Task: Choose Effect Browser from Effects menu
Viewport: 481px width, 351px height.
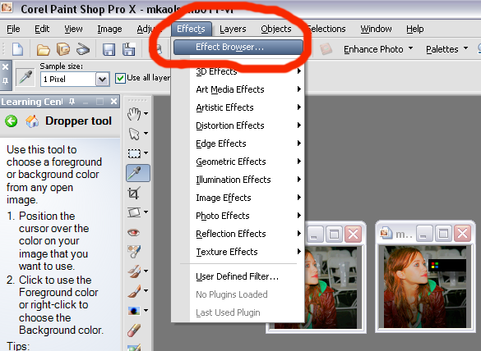Action: pyautogui.click(x=238, y=47)
